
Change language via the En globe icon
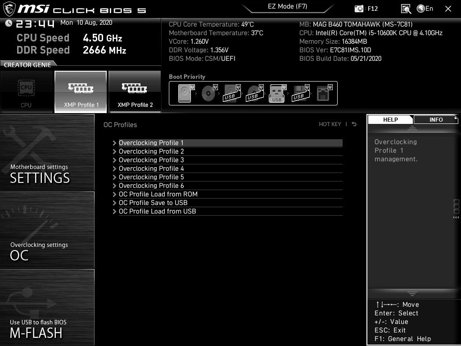[x=425, y=9]
